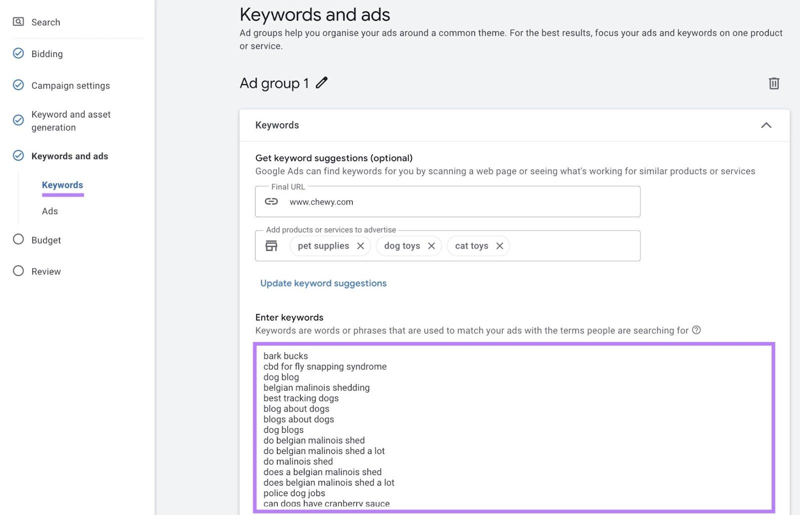Delete Ad group 1 using trash icon
Viewport: 800px width, 515px height.
(773, 83)
